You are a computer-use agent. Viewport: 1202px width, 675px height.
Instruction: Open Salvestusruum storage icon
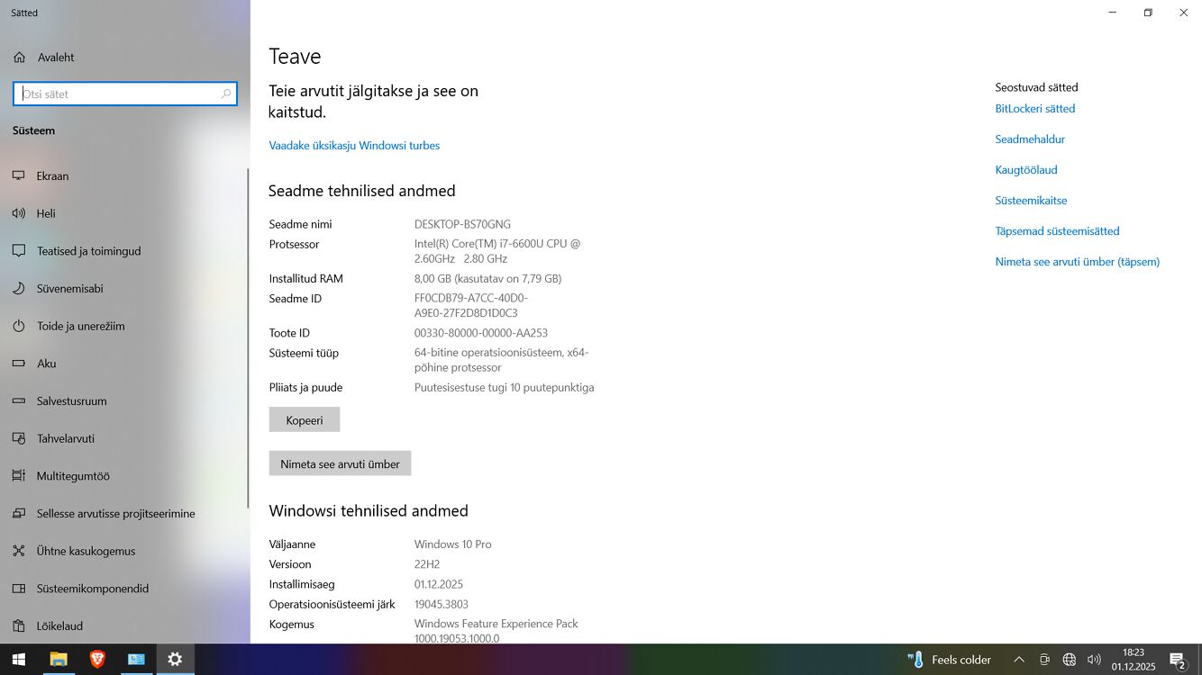tap(19, 401)
